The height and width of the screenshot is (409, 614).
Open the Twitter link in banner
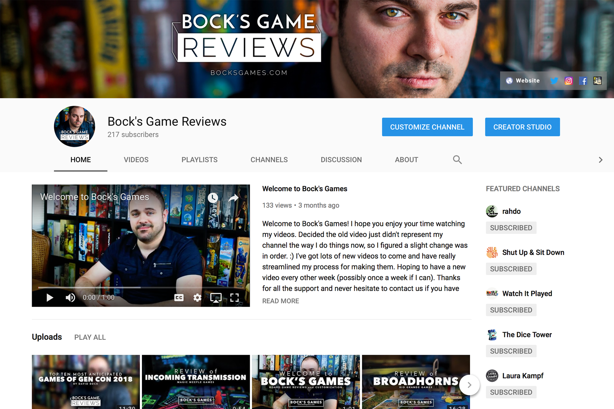(554, 81)
